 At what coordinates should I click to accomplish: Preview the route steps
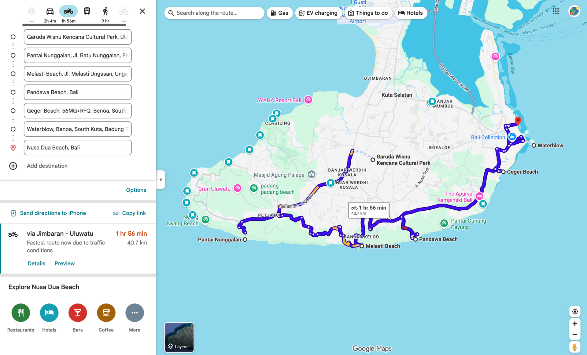(65, 263)
